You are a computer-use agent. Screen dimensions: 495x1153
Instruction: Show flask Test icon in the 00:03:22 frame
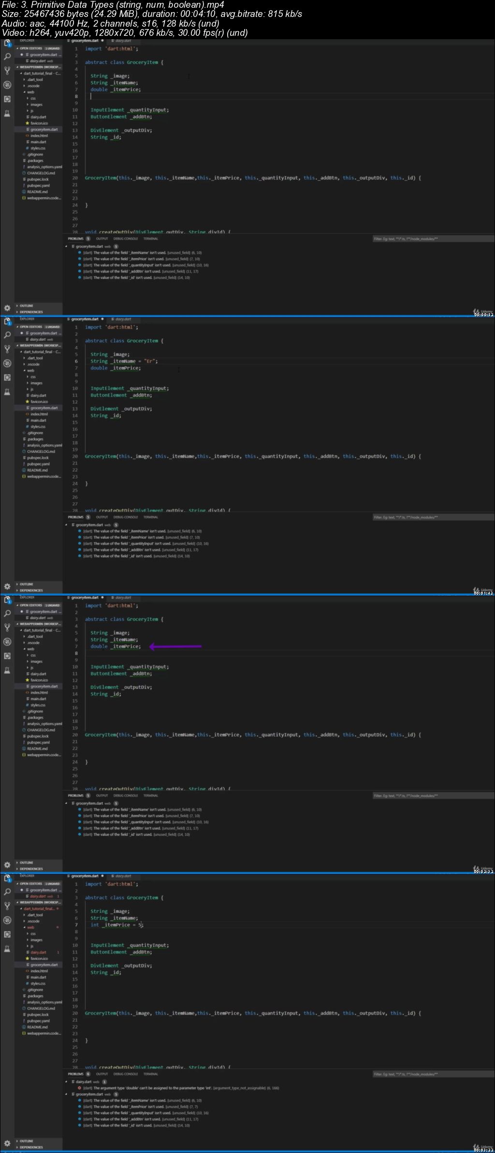[x=7, y=949]
